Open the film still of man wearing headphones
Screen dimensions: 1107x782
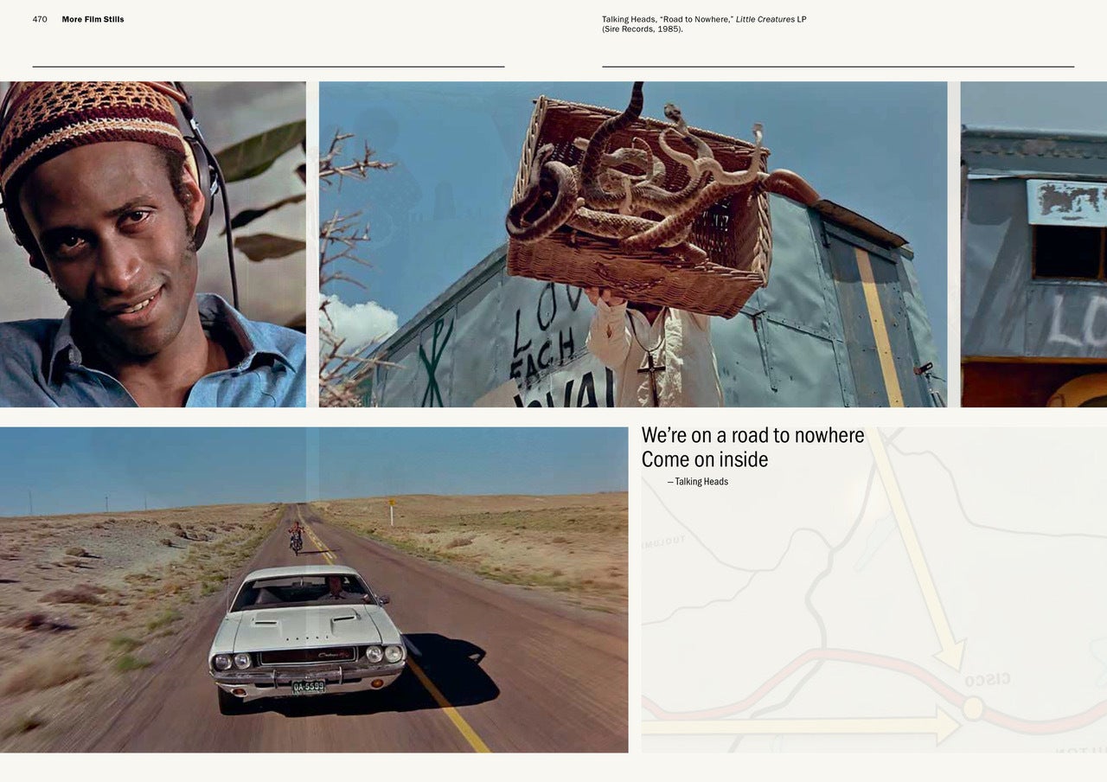click(153, 244)
